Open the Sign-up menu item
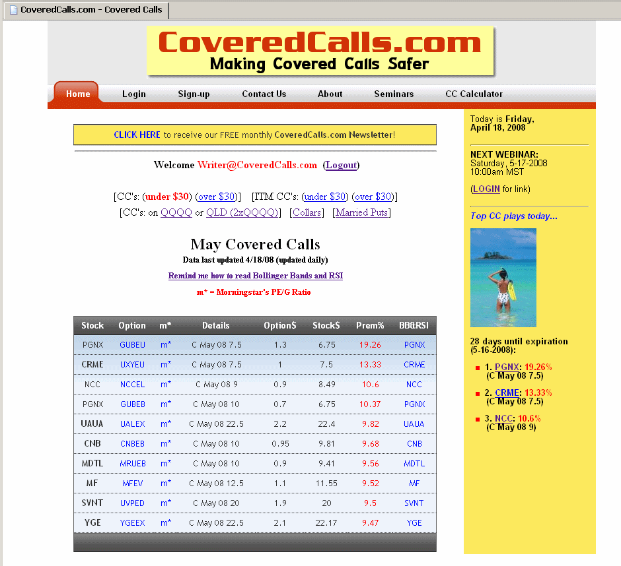Screen dimensions: 621x566 [194, 94]
